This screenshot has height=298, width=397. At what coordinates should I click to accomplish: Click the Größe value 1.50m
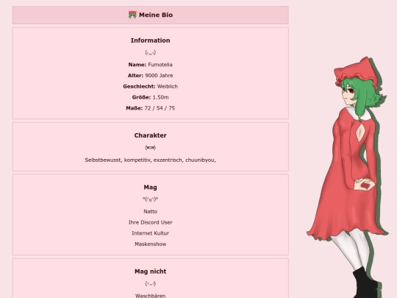[x=160, y=97]
